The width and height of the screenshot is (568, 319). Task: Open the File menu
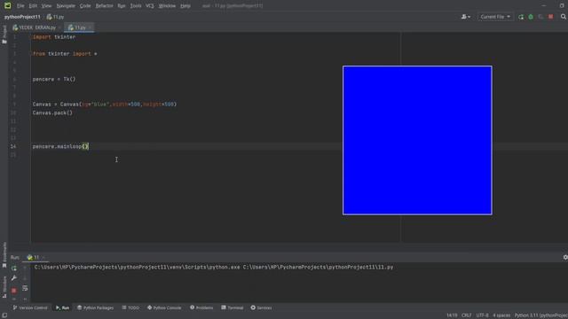[x=20, y=6]
